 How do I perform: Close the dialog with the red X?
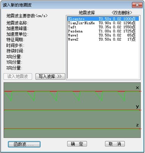(137, 5)
